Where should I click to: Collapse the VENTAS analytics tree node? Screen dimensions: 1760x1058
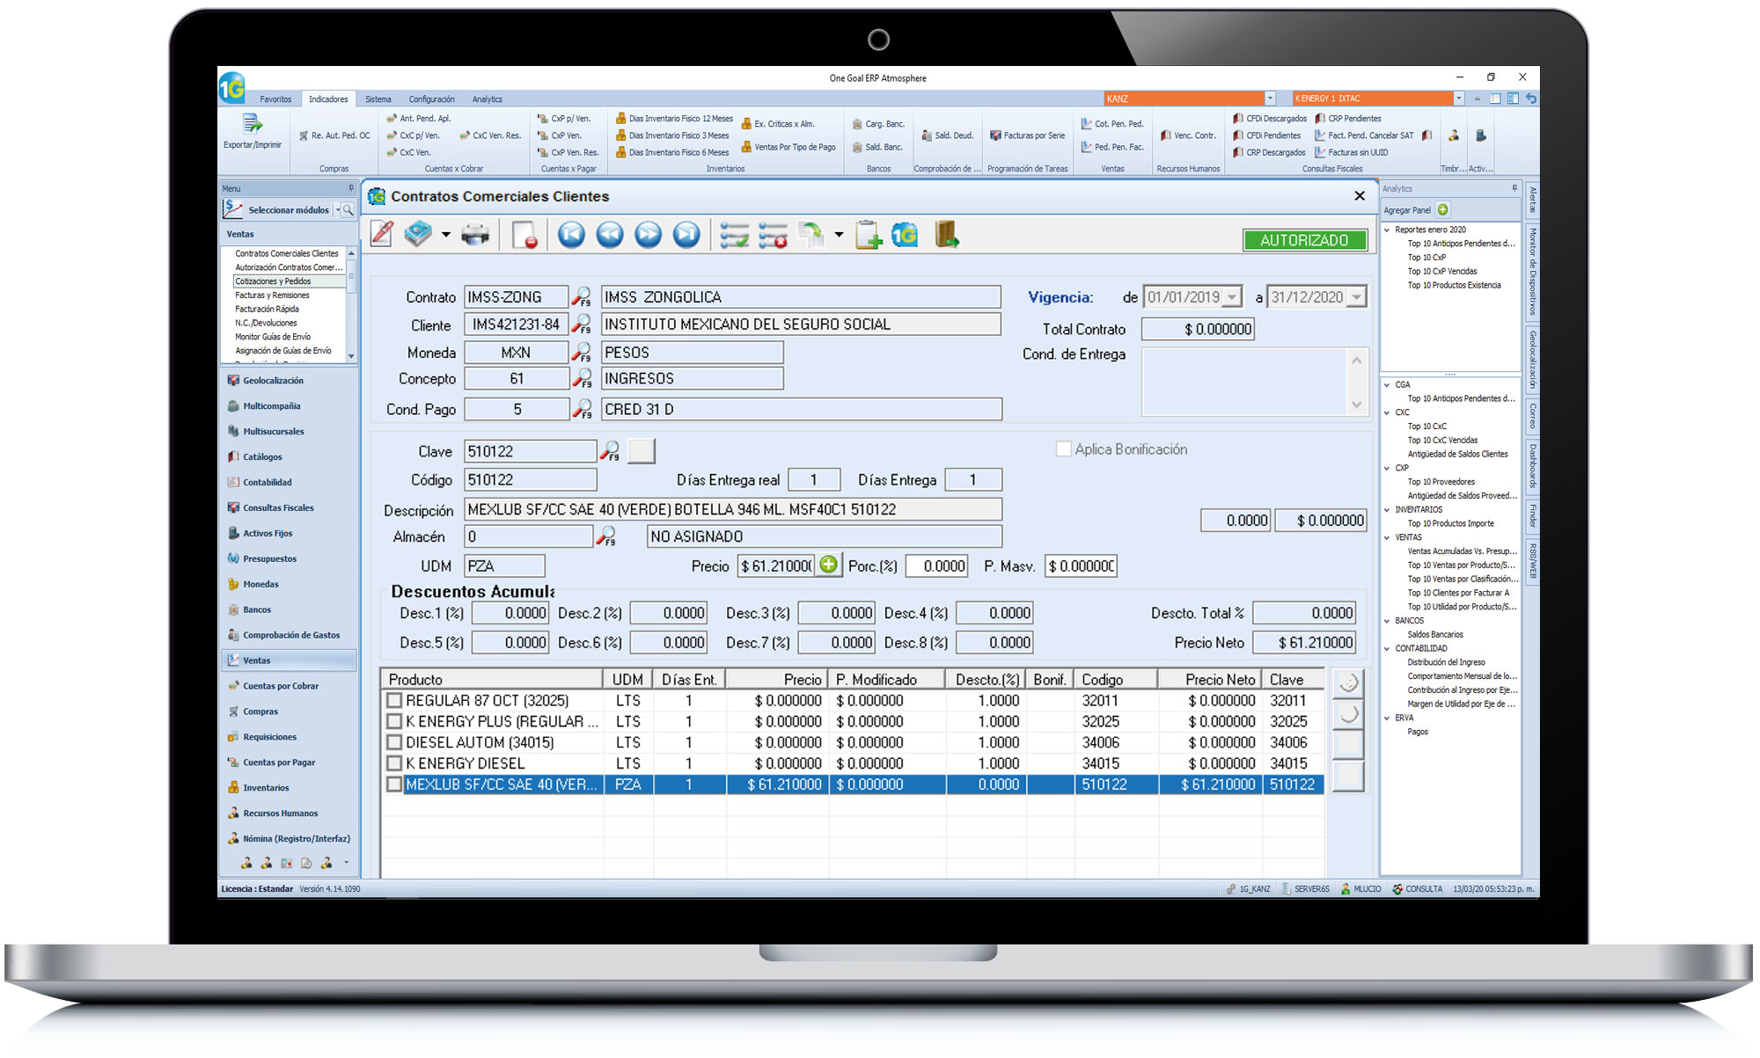[1388, 537]
